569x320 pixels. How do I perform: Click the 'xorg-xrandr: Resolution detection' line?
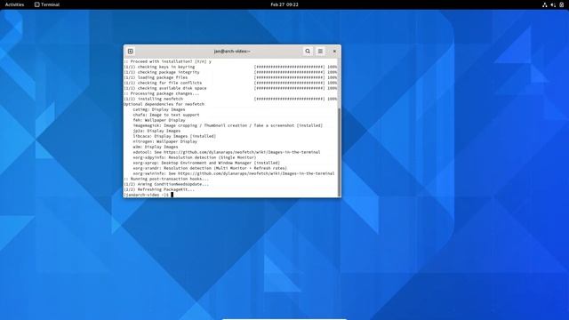point(210,168)
